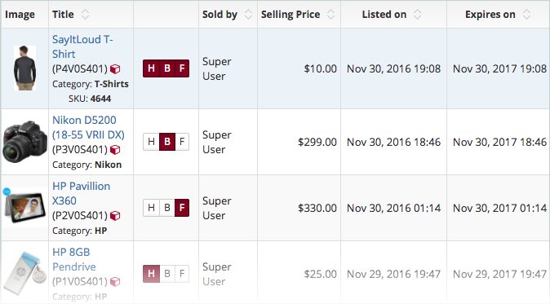
Task: Sort by Expires on column arrows
Action: (x=526, y=15)
